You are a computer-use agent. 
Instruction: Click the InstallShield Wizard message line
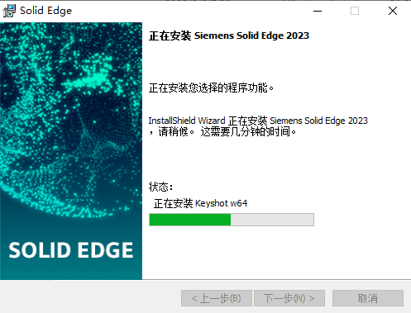(x=258, y=121)
